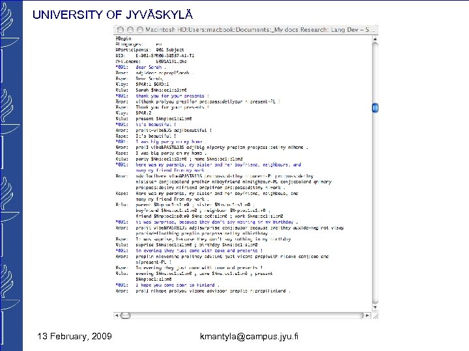Click the '*001: dear Sarah .' line
This screenshot has height=351, width=469.
coord(141,67)
